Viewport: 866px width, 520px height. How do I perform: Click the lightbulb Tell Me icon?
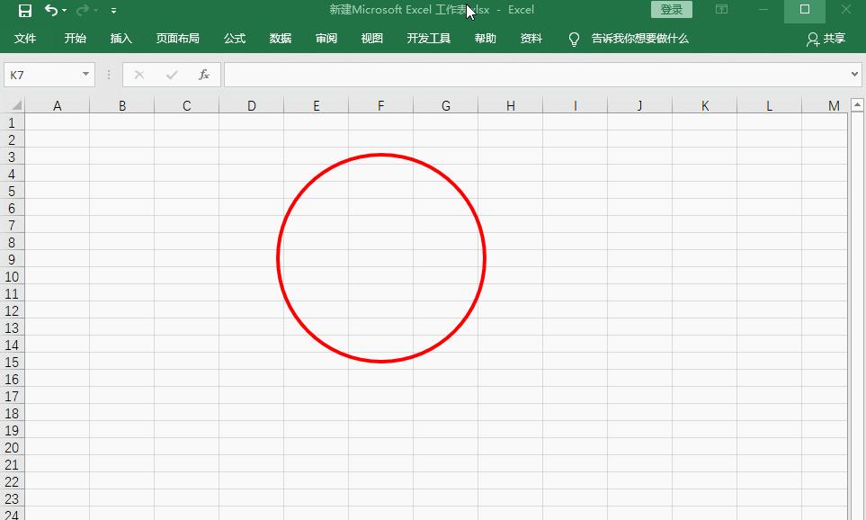[573, 39]
